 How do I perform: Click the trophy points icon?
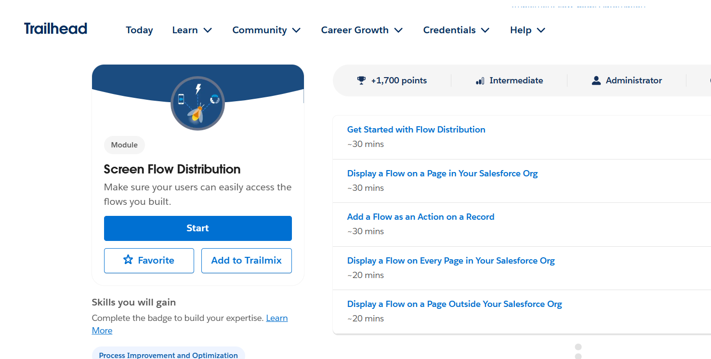[x=361, y=80]
